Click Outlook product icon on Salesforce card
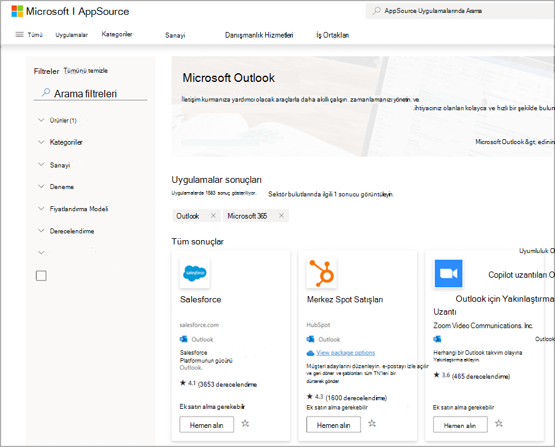 tap(183, 339)
